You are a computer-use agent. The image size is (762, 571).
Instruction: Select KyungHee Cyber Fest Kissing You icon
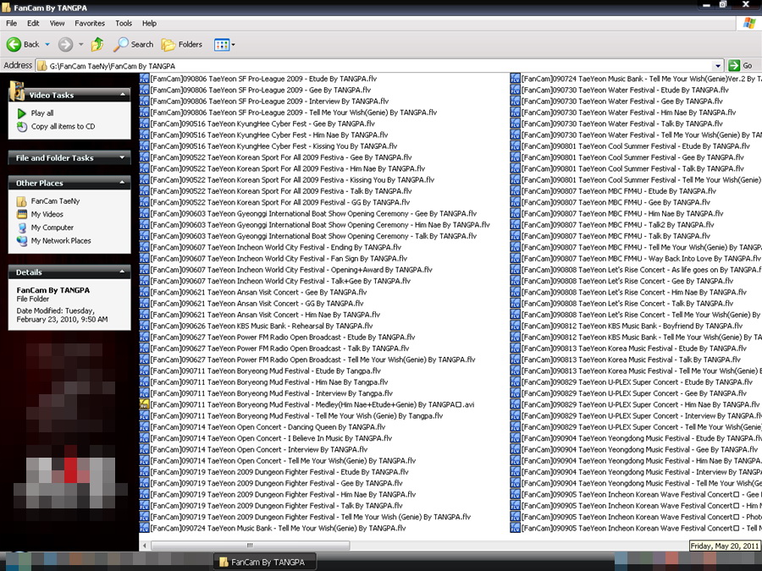(144, 146)
